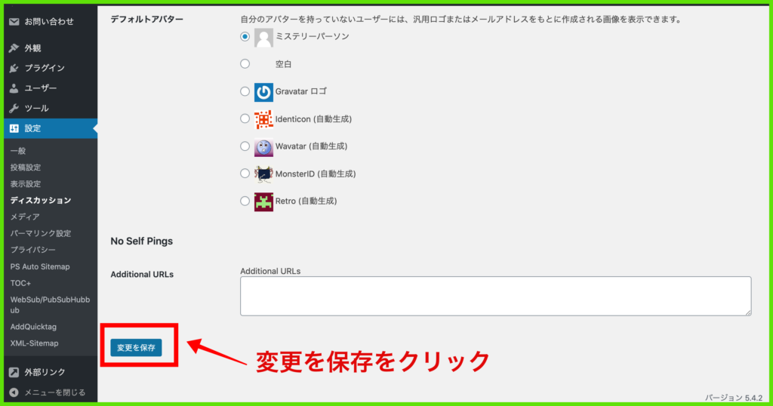Click the 設定 sliders icon
This screenshot has height=406, width=773.
tap(14, 128)
